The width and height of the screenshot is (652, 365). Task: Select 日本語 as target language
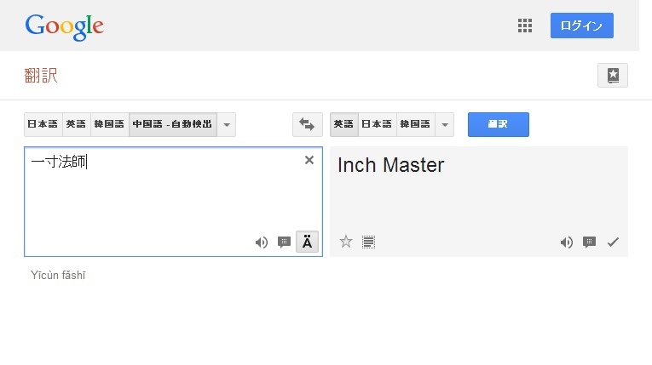coord(377,124)
